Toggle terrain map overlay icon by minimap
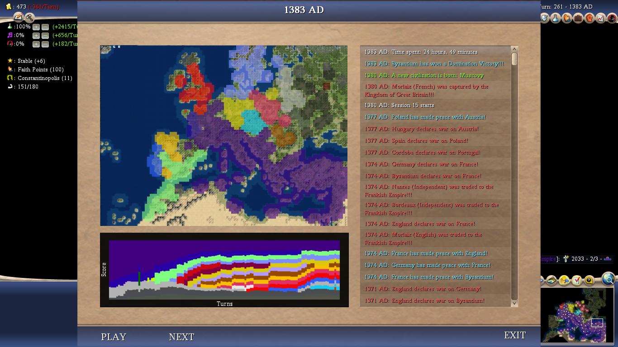The height and width of the screenshot is (347, 618). coord(551,281)
